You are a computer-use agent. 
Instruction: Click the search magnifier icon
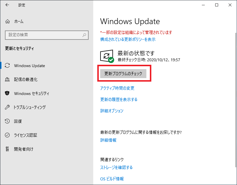84,35
